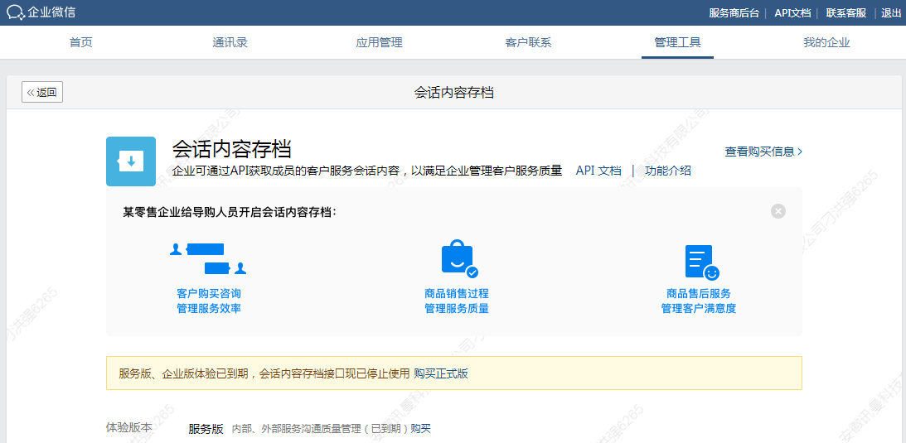The image size is (906, 443).
Task: Open 查看购买信息 details
Action: (763, 152)
